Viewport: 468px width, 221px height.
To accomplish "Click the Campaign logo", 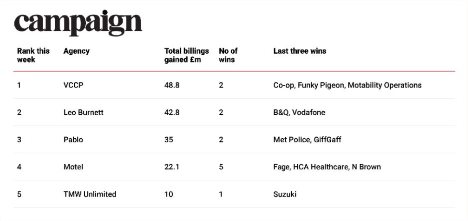I will [x=78, y=23].
